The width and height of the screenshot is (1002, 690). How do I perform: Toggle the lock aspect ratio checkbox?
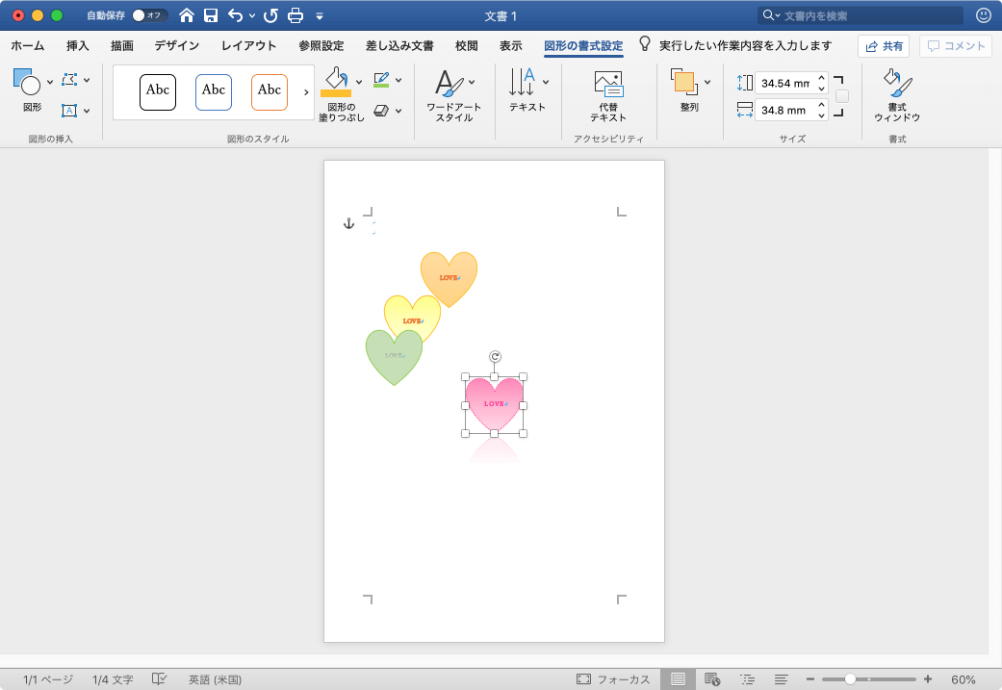[x=842, y=96]
